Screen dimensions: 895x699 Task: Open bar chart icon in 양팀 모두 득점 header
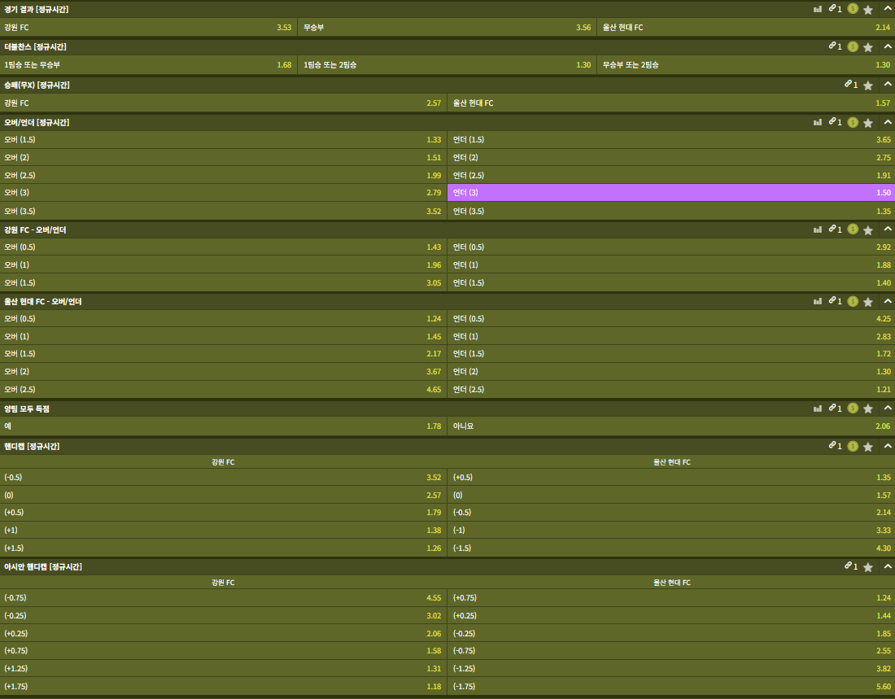[817, 408]
